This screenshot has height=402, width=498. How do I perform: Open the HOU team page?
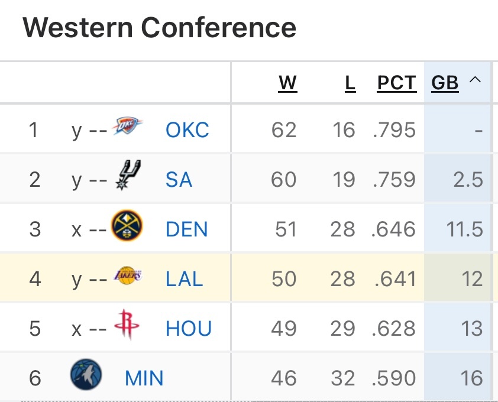(189, 329)
